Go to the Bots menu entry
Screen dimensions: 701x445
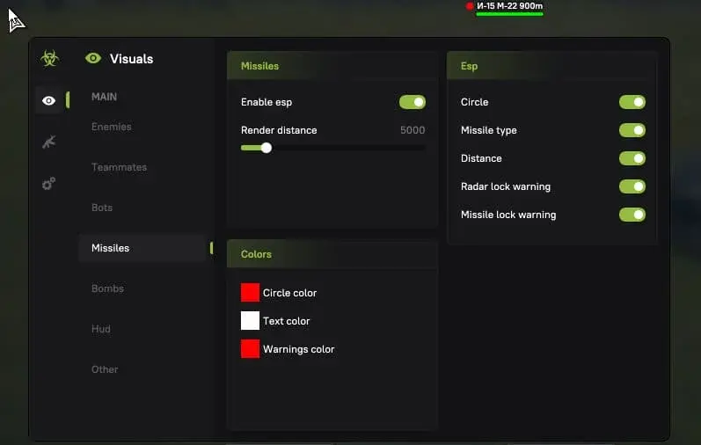click(102, 208)
